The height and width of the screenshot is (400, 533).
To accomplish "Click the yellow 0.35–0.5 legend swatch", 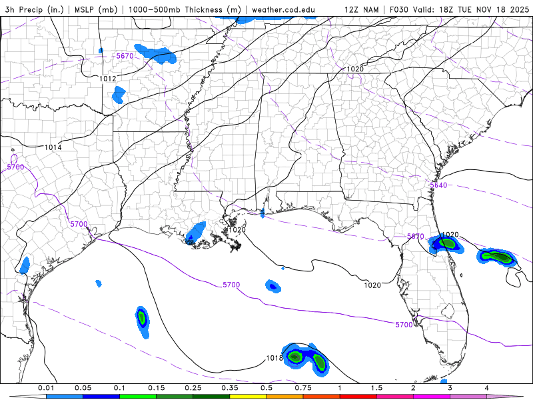I will coord(248,397).
